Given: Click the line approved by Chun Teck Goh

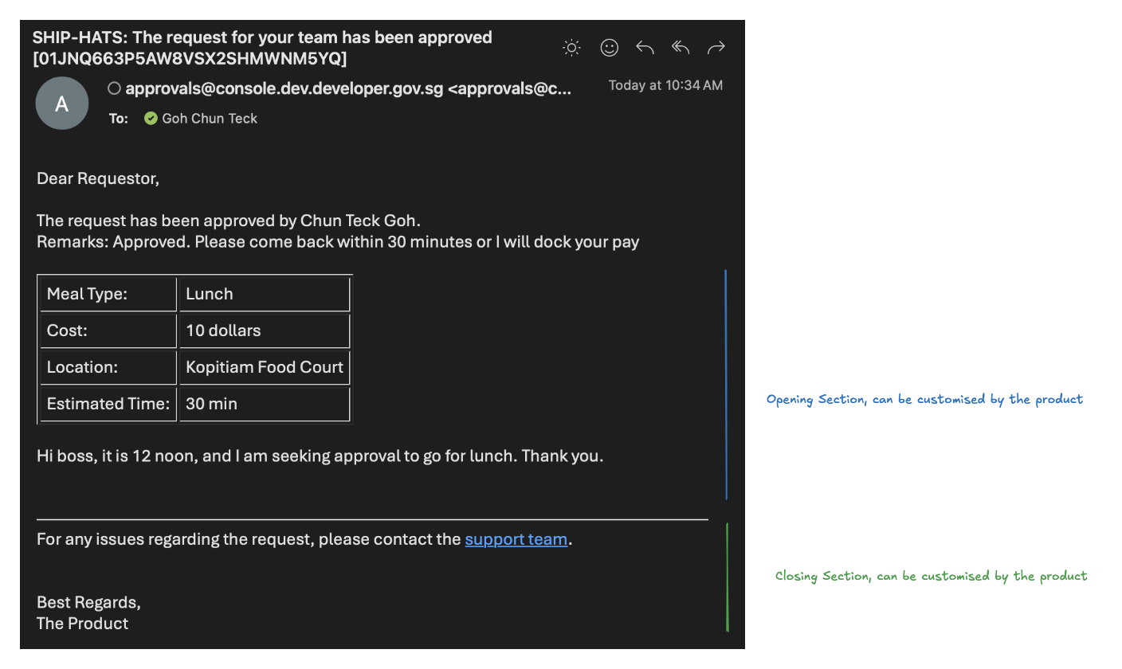Looking at the screenshot, I should pyautogui.click(x=228, y=221).
